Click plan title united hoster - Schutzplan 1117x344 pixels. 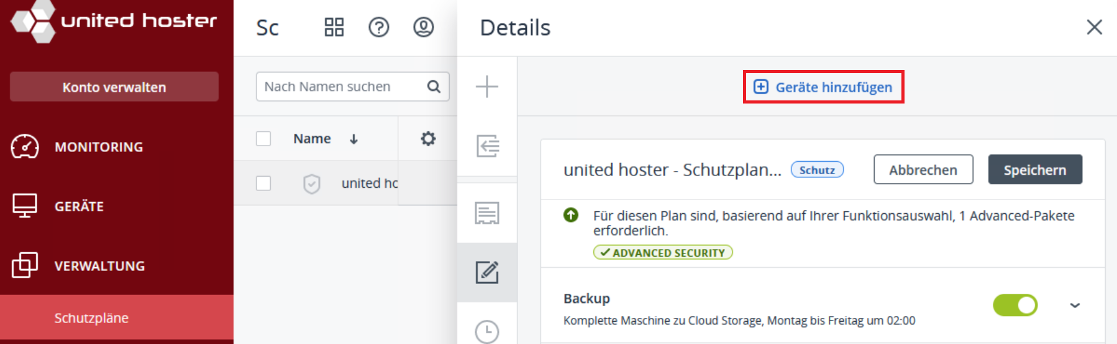(x=672, y=170)
